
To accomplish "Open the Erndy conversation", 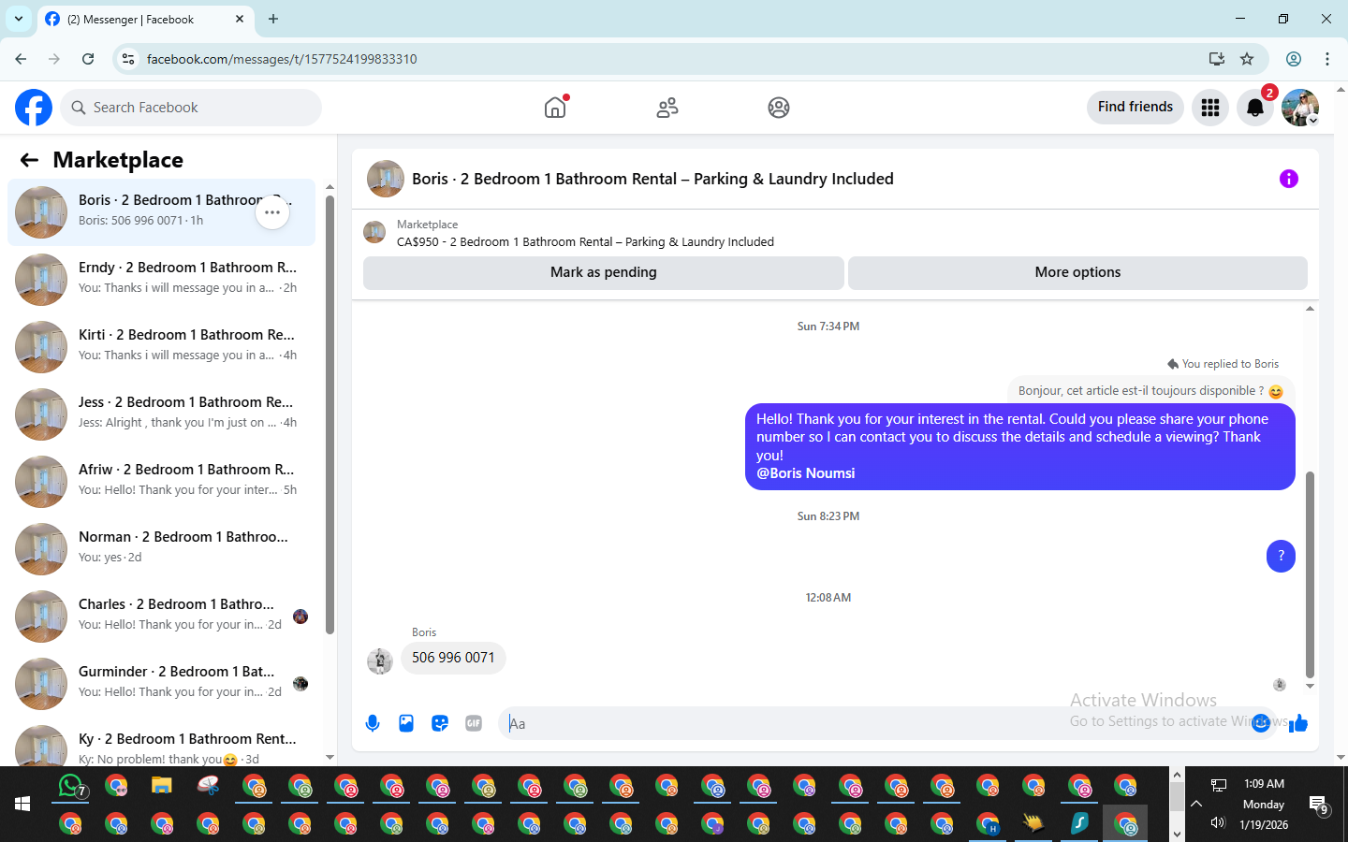I will [161, 280].
